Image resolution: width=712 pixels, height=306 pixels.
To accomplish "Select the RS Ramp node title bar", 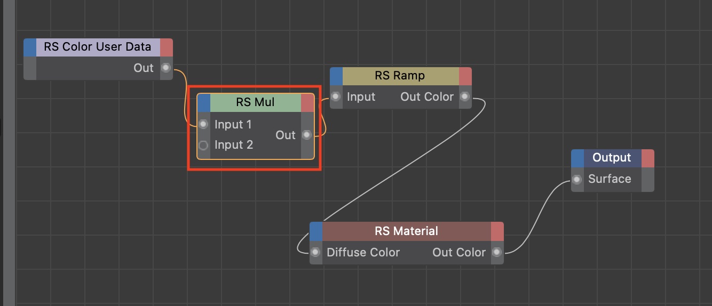I will (x=400, y=76).
